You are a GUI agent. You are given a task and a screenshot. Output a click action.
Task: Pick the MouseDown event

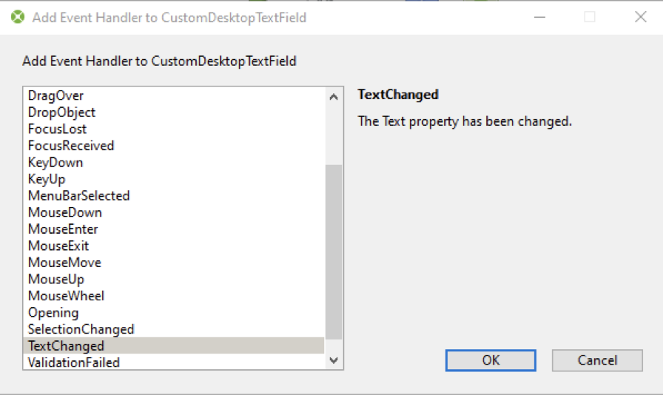pos(174,213)
